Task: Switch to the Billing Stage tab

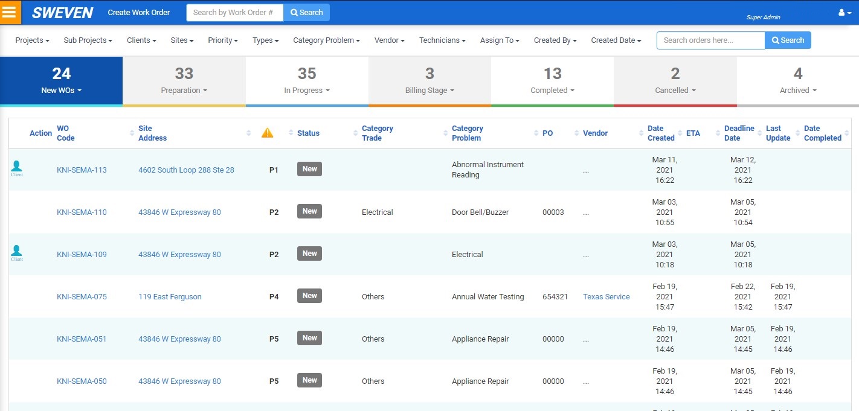Action: 429,81
